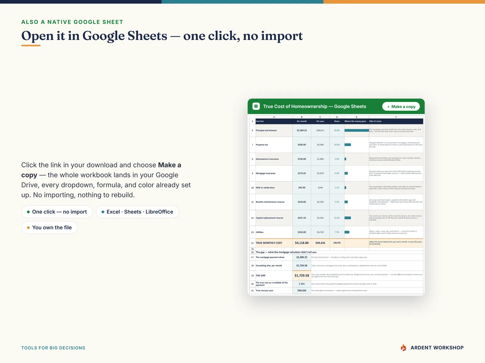Click the Principal and interest data bar

[356, 130]
